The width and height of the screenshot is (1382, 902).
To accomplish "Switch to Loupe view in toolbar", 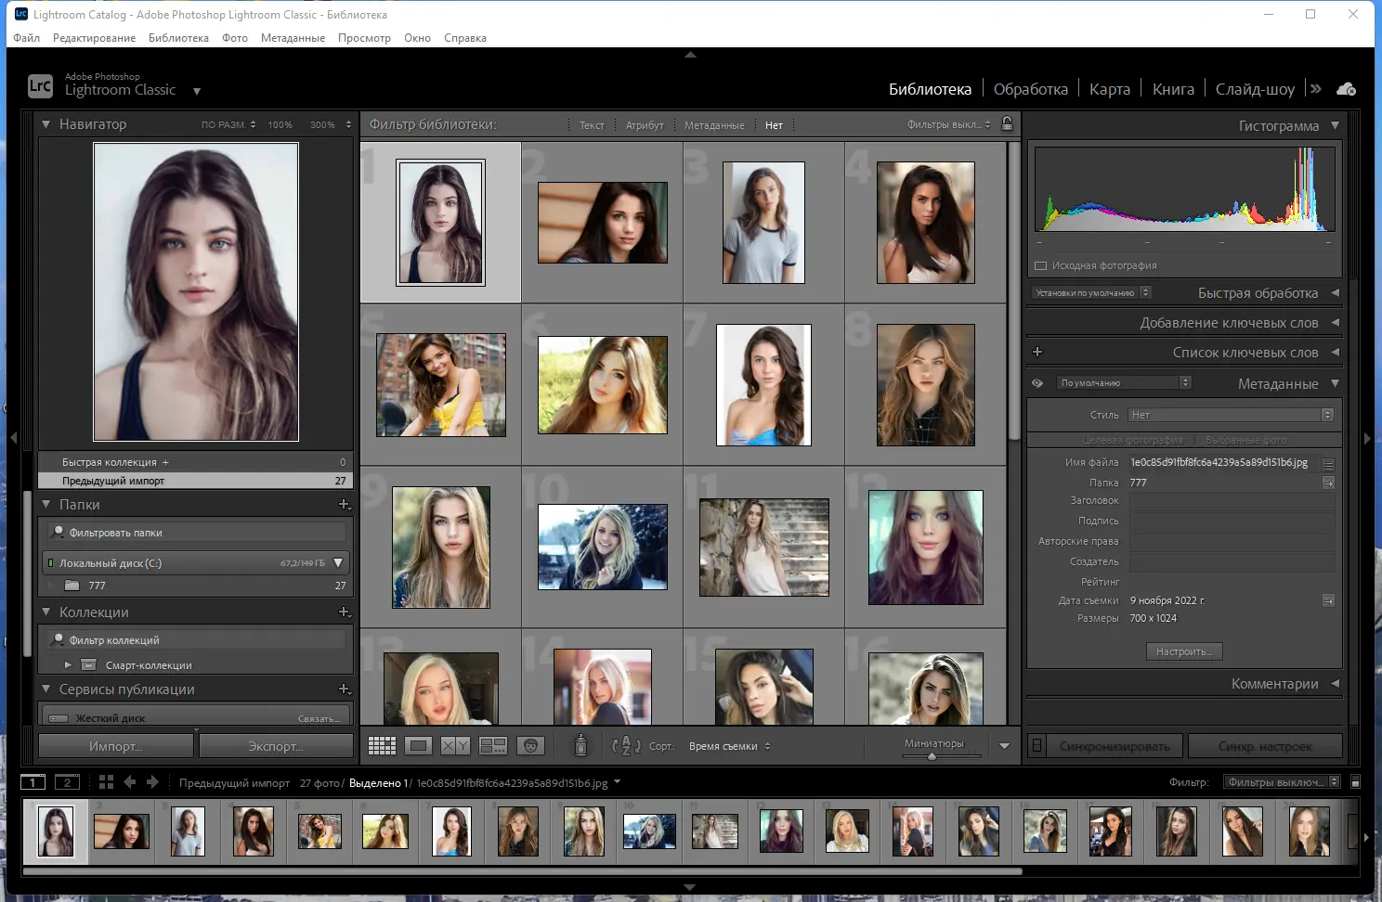I will (x=418, y=746).
